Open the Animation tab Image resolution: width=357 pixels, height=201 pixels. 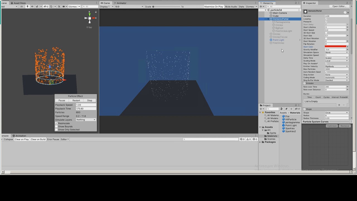(x=20, y=136)
